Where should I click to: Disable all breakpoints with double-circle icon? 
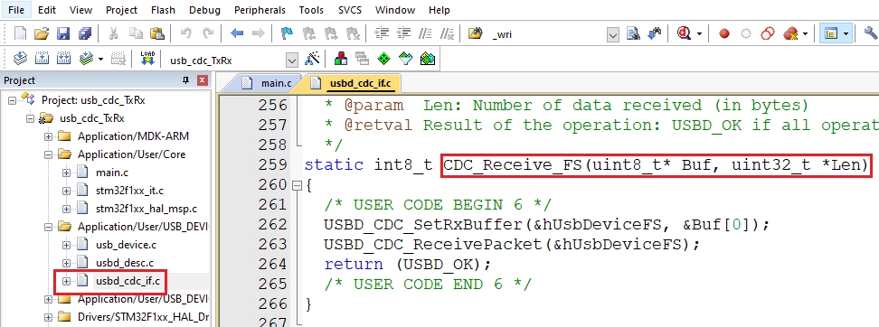[768, 33]
